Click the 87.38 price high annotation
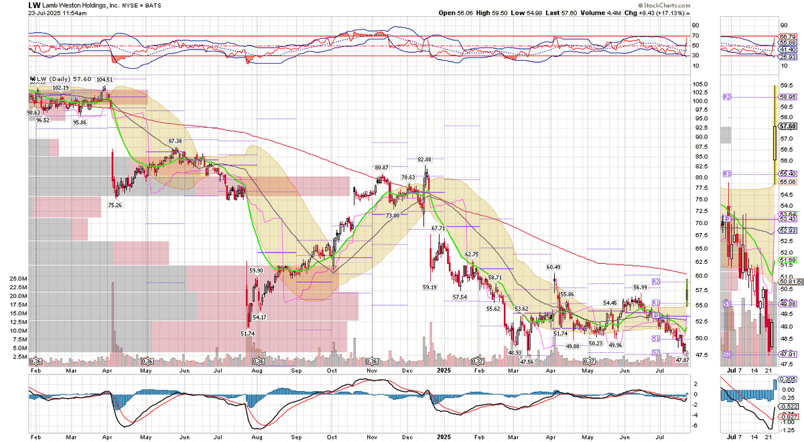Viewport: 804px width, 442px height. pos(176,141)
